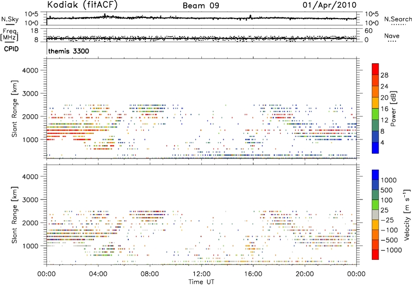The height and width of the screenshot is (285, 412).
Task: Click the '4' label on Power colorbar
Action: [x=382, y=143]
